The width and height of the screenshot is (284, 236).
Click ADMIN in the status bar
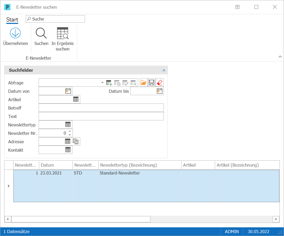pos(232,232)
